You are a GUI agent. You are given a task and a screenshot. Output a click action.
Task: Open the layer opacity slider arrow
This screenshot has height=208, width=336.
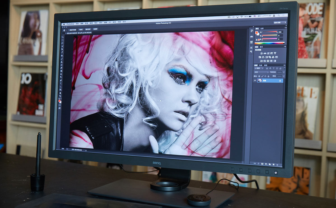click(x=284, y=72)
